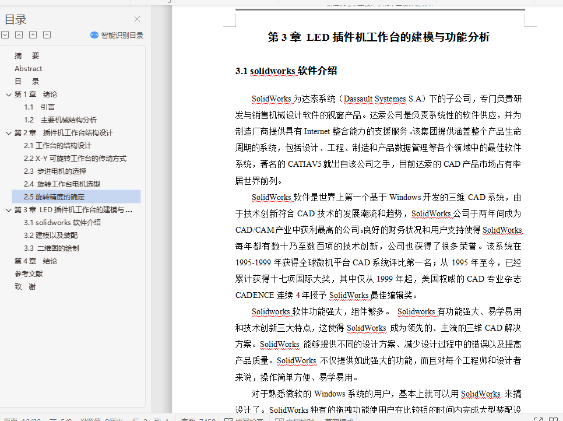Navigate to 1.2 主要机械结构分析

click(61, 120)
